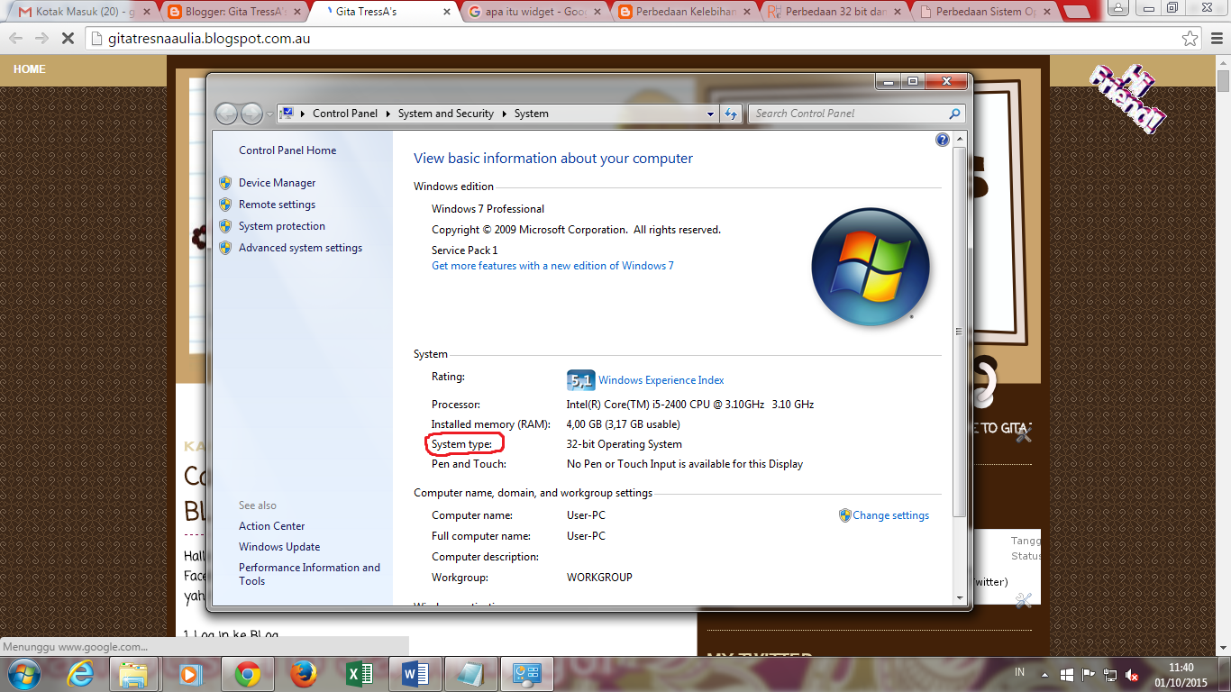Viewport: 1231px width, 692px height.
Task: Click the Control Panel back arrow button
Action: click(x=227, y=114)
